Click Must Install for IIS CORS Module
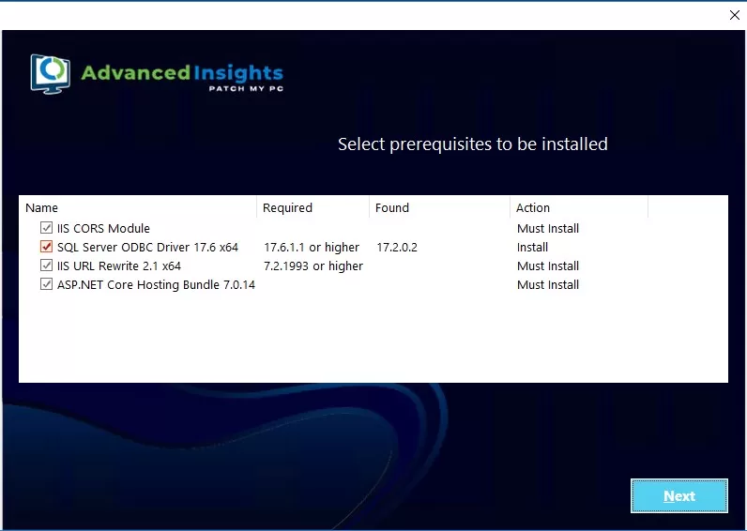747x531 pixels. (548, 228)
